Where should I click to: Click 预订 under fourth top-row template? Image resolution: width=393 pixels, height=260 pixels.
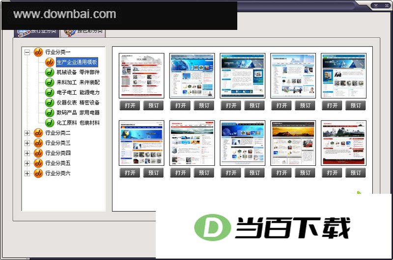coord(305,105)
